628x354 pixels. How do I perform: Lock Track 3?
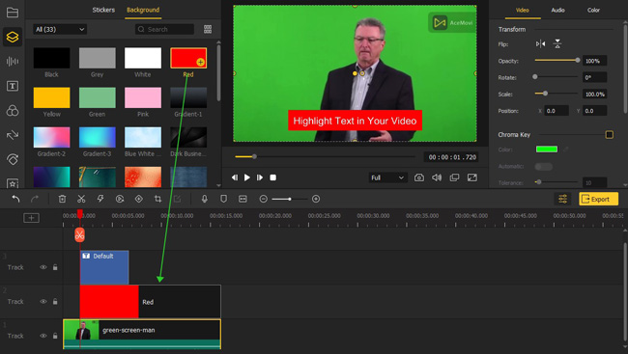55,267
